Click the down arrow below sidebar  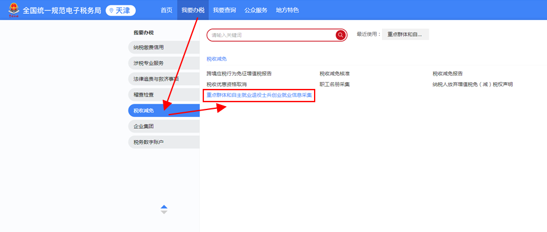click(x=164, y=212)
